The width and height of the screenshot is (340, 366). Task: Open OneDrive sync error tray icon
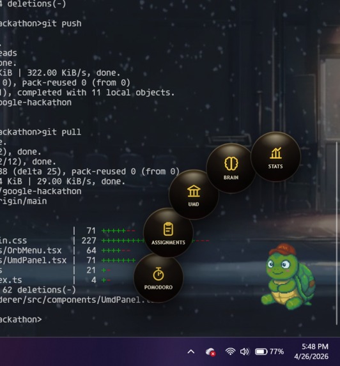[210, 352]
